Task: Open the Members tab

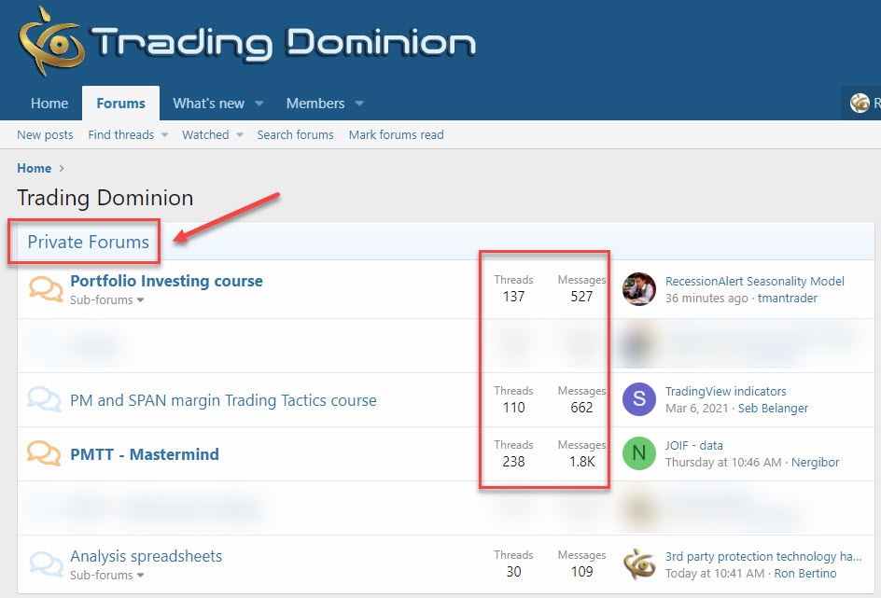Action: [x=315, y=104]
